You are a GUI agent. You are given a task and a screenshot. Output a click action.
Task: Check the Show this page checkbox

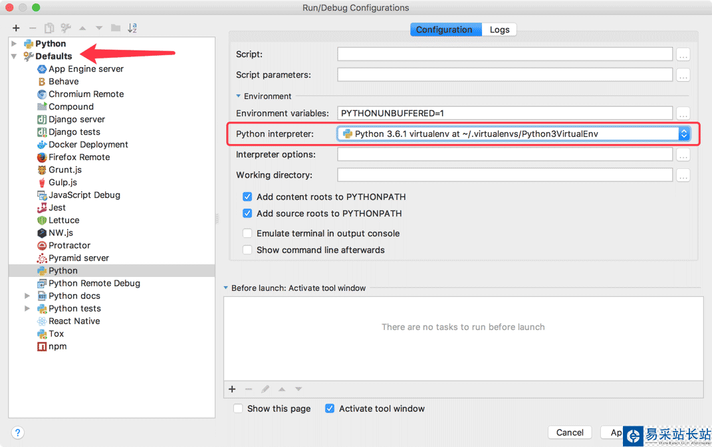[238, 408]
